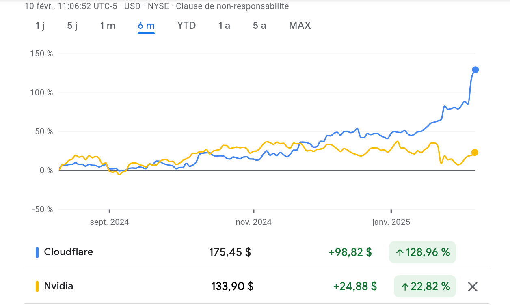Click the Cloudflare stock name
Image resolution: width=510 pixels, height=306 pixels.
(x=68, y=252)
